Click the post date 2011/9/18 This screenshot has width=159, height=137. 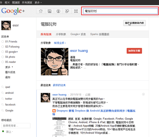[76, 95]
